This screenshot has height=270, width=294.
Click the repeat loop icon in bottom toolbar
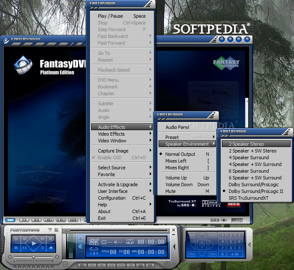[x=92, y=265]
